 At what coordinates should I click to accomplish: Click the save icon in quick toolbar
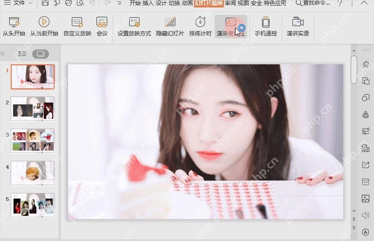(x=45, y=3)
